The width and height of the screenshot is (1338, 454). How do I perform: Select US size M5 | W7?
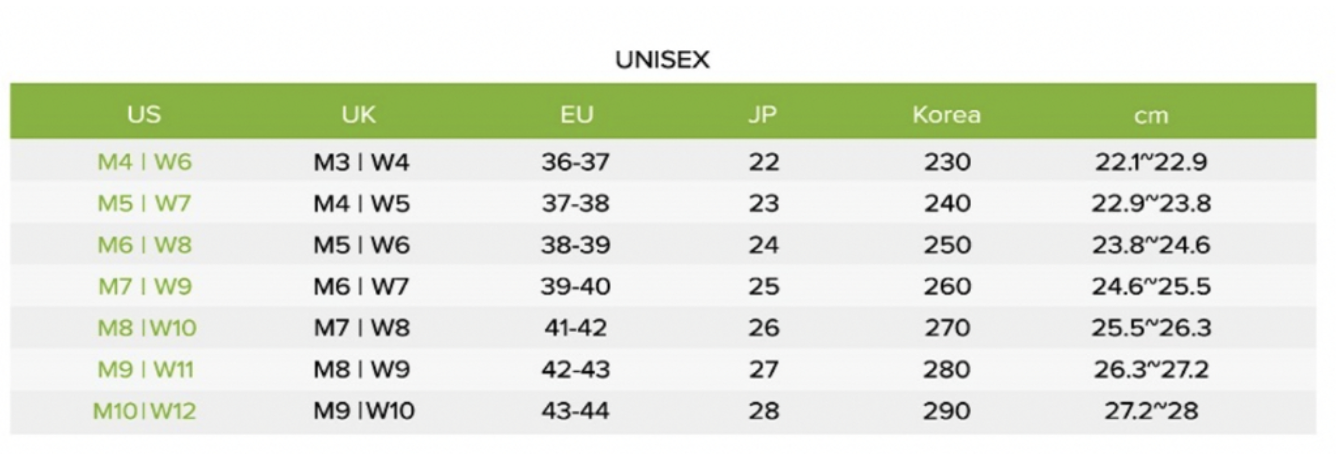(x=144, y=204)
